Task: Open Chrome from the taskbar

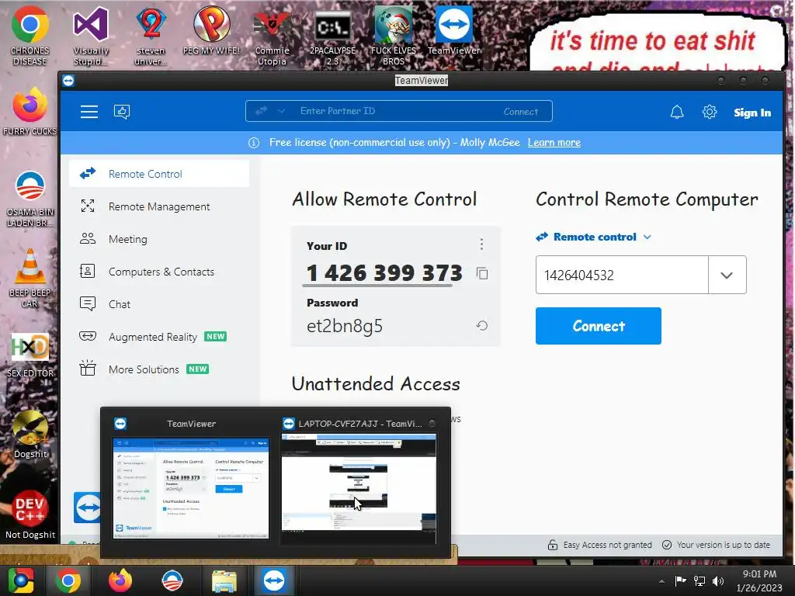Action: (68, 580)
